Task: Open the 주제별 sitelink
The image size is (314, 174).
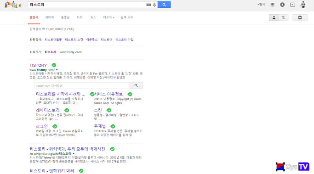Action: pyautogui.click(x=100, y=126)
